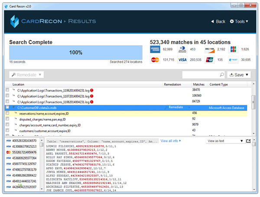Click the Content Type column header
The width and height of the screenshot is (260, 197).
point(218,84)
